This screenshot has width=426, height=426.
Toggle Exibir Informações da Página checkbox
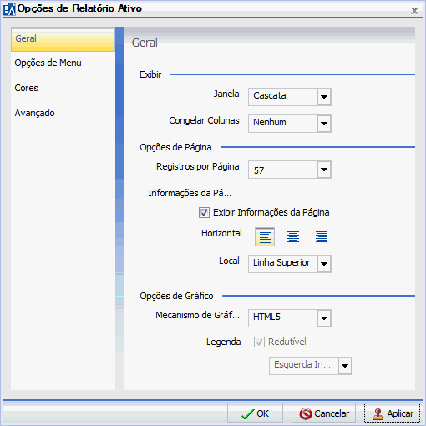(x=204, y=212)
